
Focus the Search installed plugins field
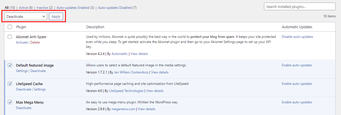[300, 7]
